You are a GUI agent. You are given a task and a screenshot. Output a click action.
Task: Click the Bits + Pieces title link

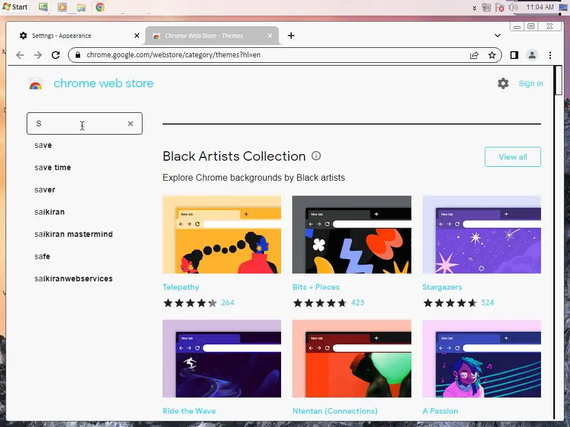[316, 287]
